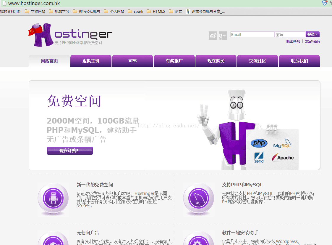332x245 pixels.
Task: Open the 有奖推广 menu tab
Action: click(x=174, y=61)
